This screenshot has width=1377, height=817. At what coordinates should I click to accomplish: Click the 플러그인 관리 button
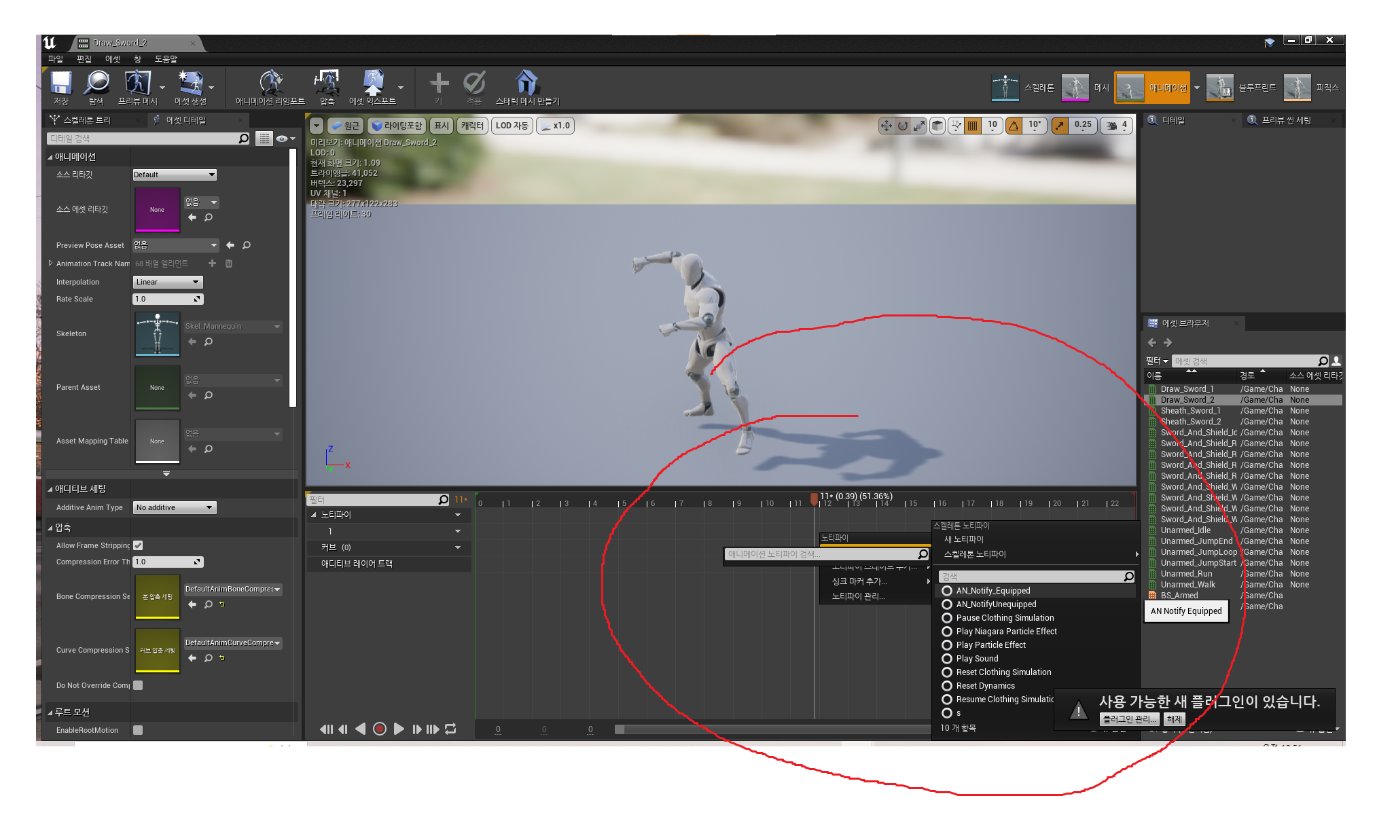tap(1128, 719)
